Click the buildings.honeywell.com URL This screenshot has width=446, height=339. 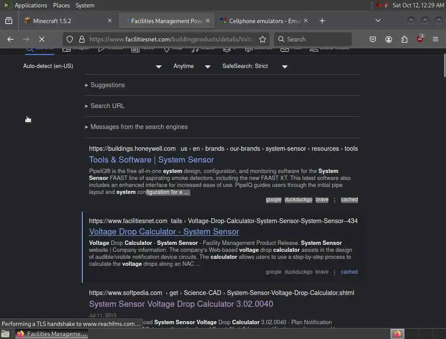click(132, 149)
